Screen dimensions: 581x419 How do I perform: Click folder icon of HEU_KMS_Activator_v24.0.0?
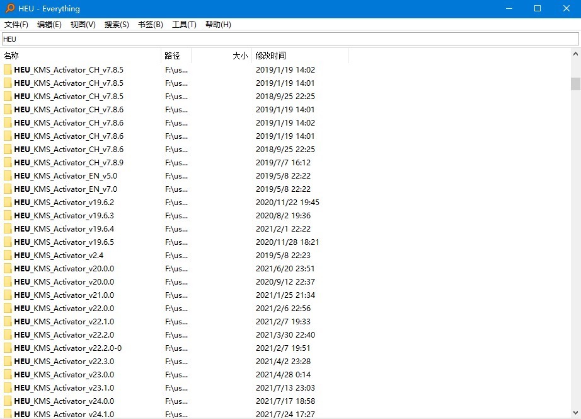coord(8,401)
